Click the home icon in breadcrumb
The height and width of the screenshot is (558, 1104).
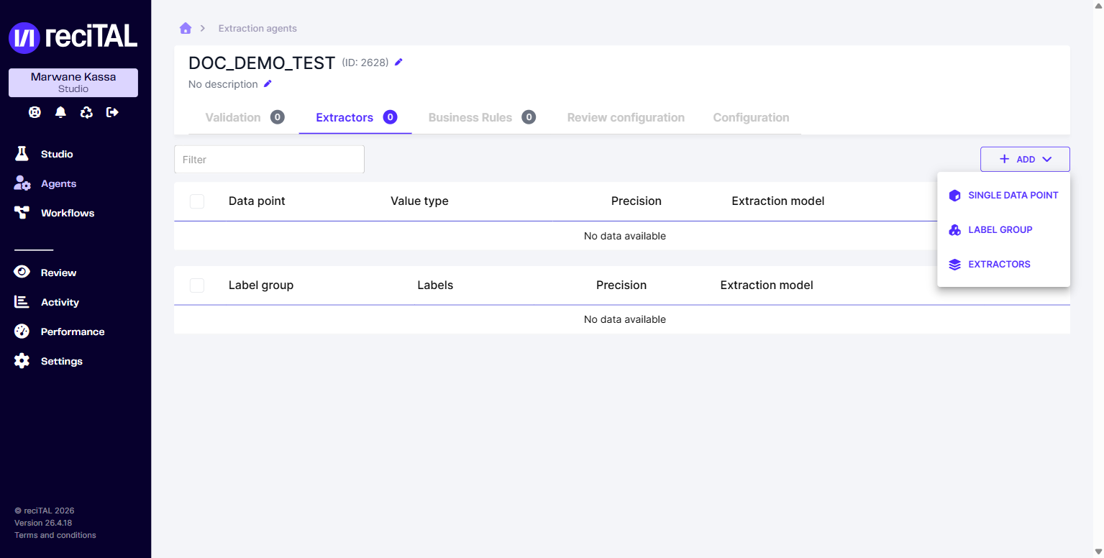coord(186,28)
